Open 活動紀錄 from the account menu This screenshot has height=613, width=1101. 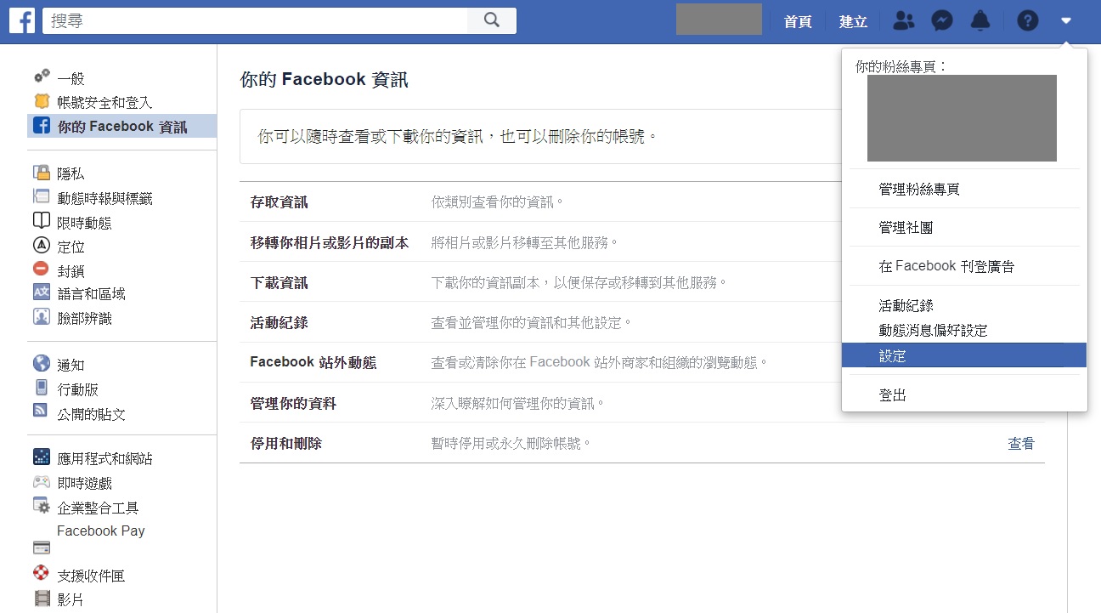pyautogui.click(x=906, y=305)
